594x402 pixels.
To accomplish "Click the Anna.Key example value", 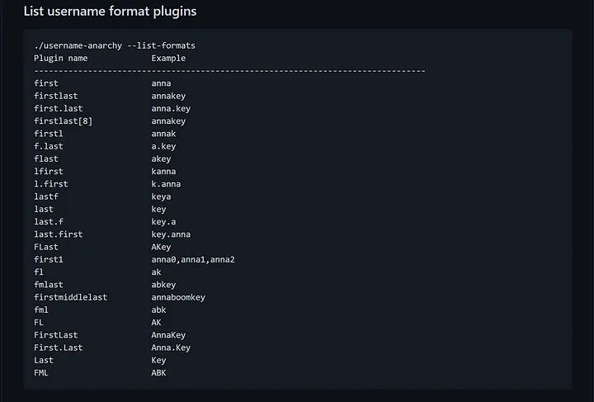I will pyautogui.click(x=171, y=348).
